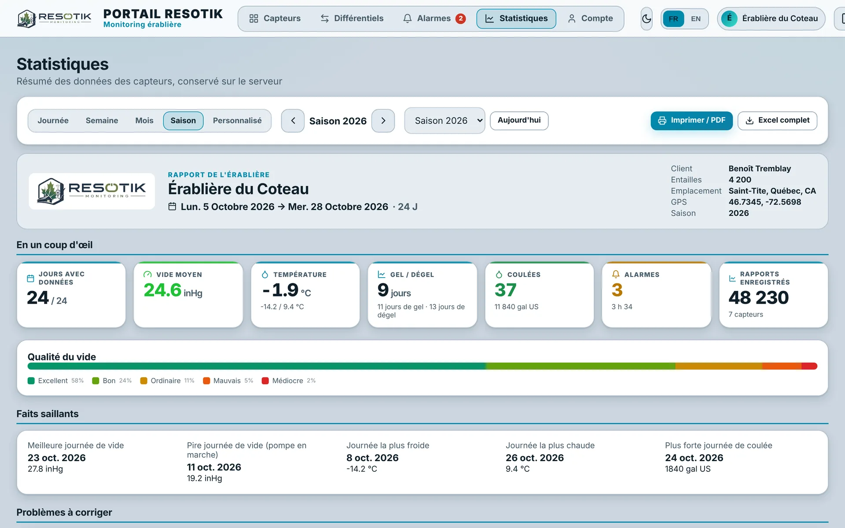Open the Différentiels tab
845x528 pixels.
point(352,18)
